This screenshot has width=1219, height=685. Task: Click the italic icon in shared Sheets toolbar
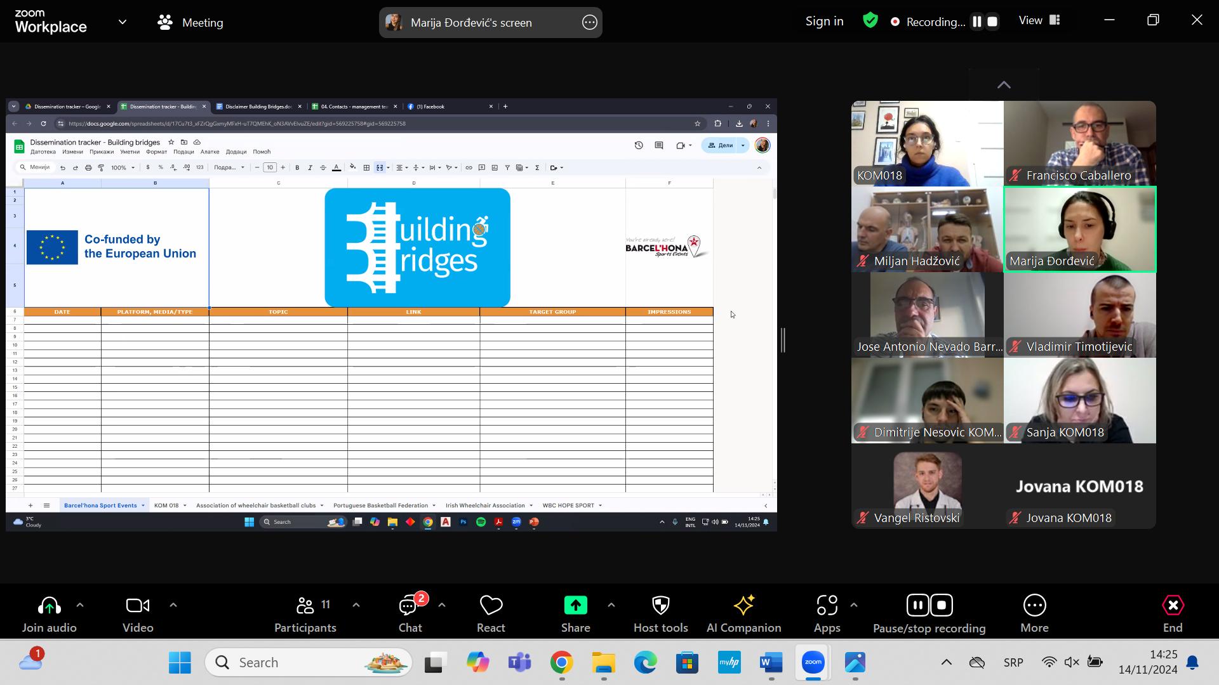pyautogui.click(x=310, y=168)
